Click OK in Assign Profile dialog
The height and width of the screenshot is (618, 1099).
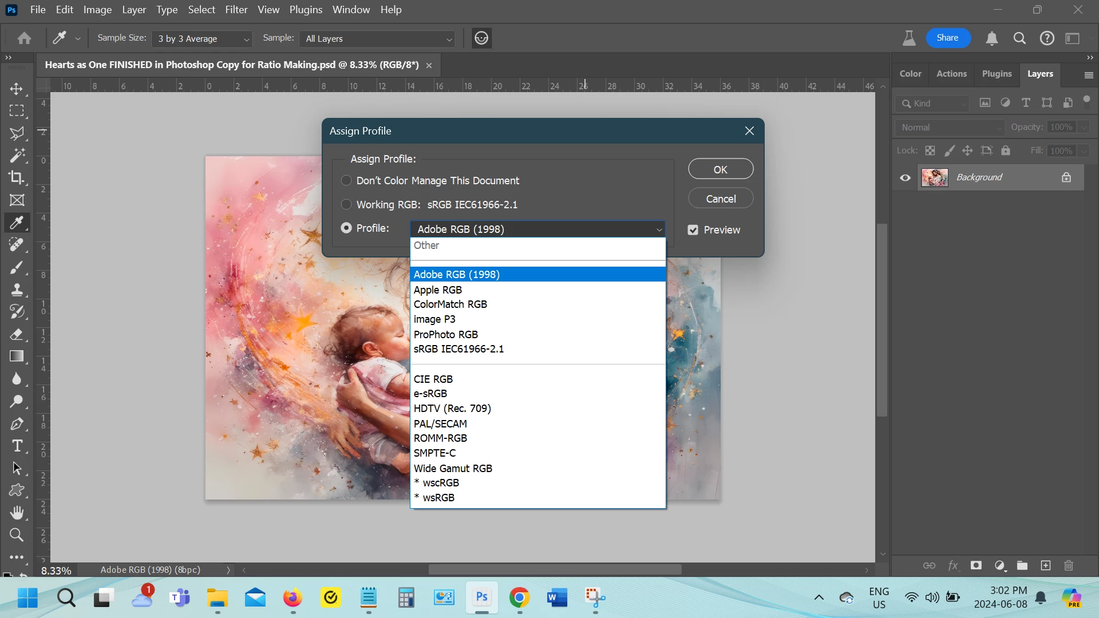pyautogui.click(x=720, y=169)
